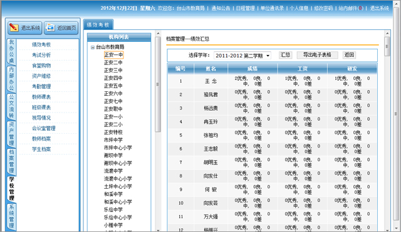Click the pencil icon on 退出系统

click(x=14, y=28)
